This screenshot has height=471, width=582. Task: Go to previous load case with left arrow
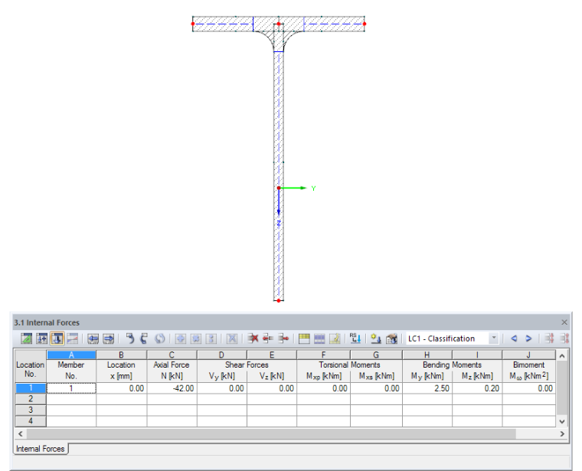point(514,339)
